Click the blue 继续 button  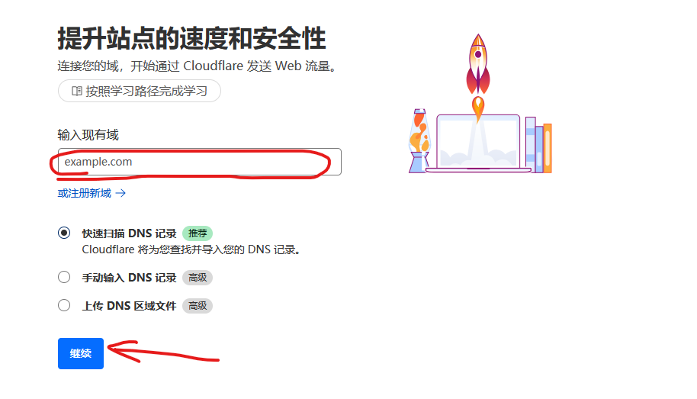[81, 354]
